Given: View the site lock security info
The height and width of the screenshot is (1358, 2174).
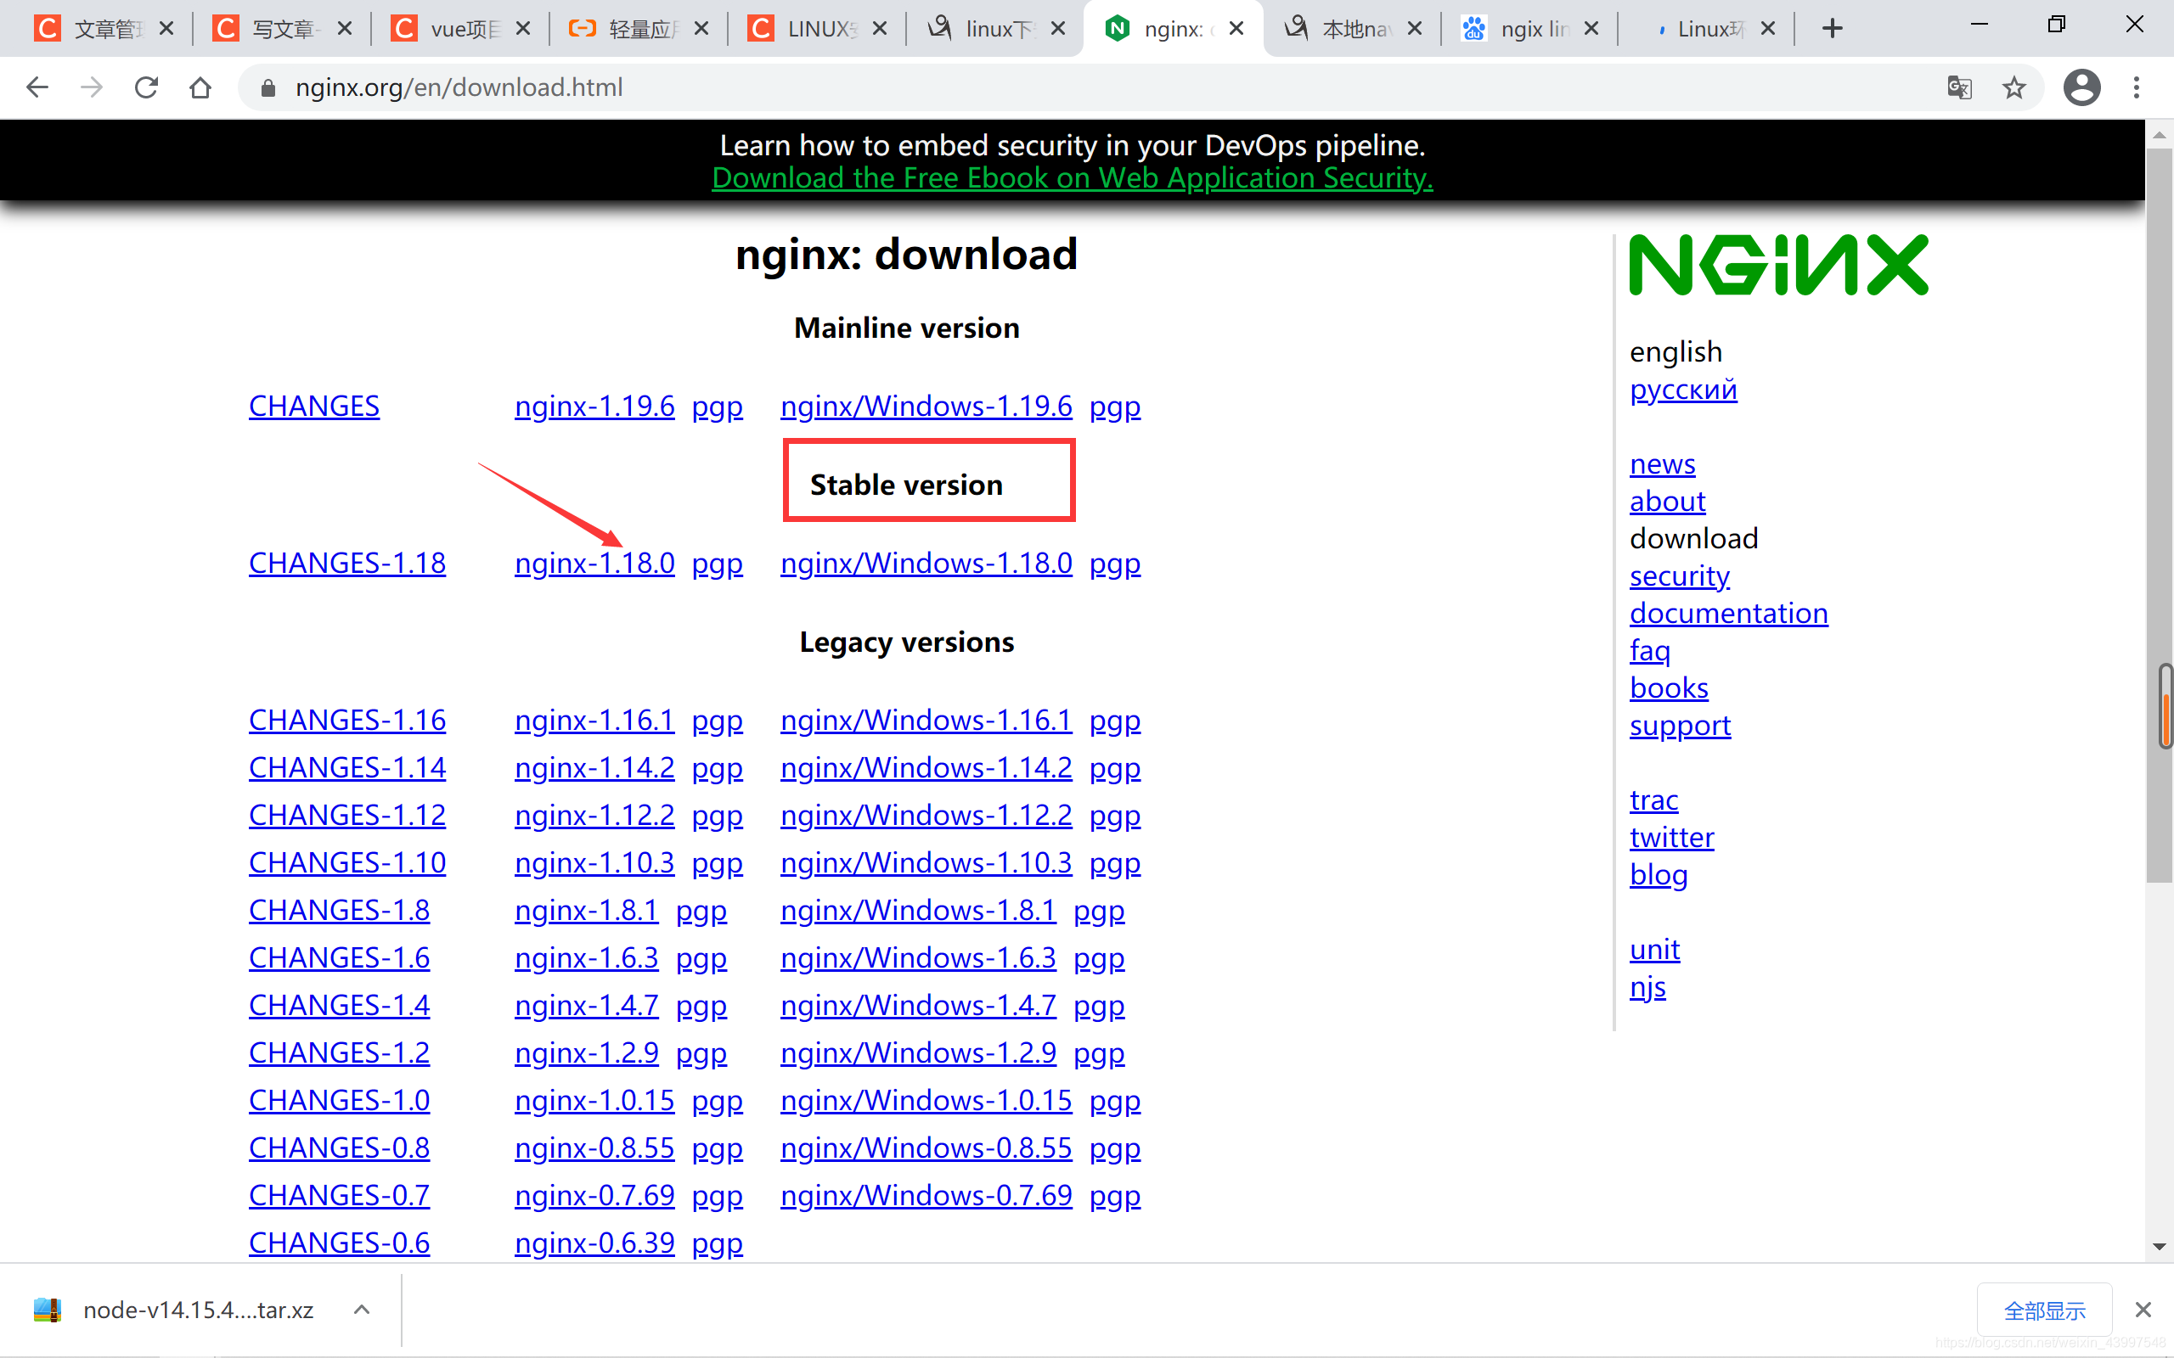Looking at the screenshot, I should tap(267, 87).
